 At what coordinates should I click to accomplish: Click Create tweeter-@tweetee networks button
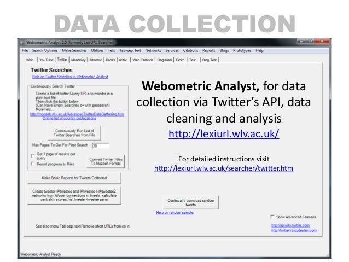point(74,195)
